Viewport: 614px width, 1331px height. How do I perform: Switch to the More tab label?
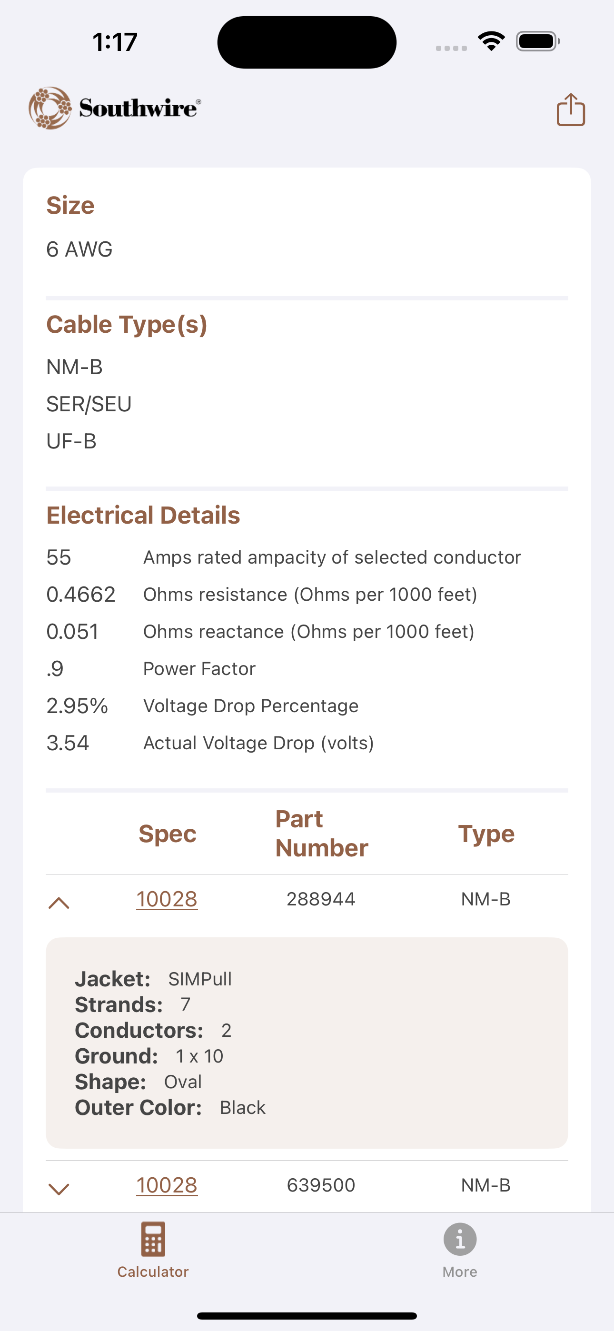click(x=459, y=1271)
